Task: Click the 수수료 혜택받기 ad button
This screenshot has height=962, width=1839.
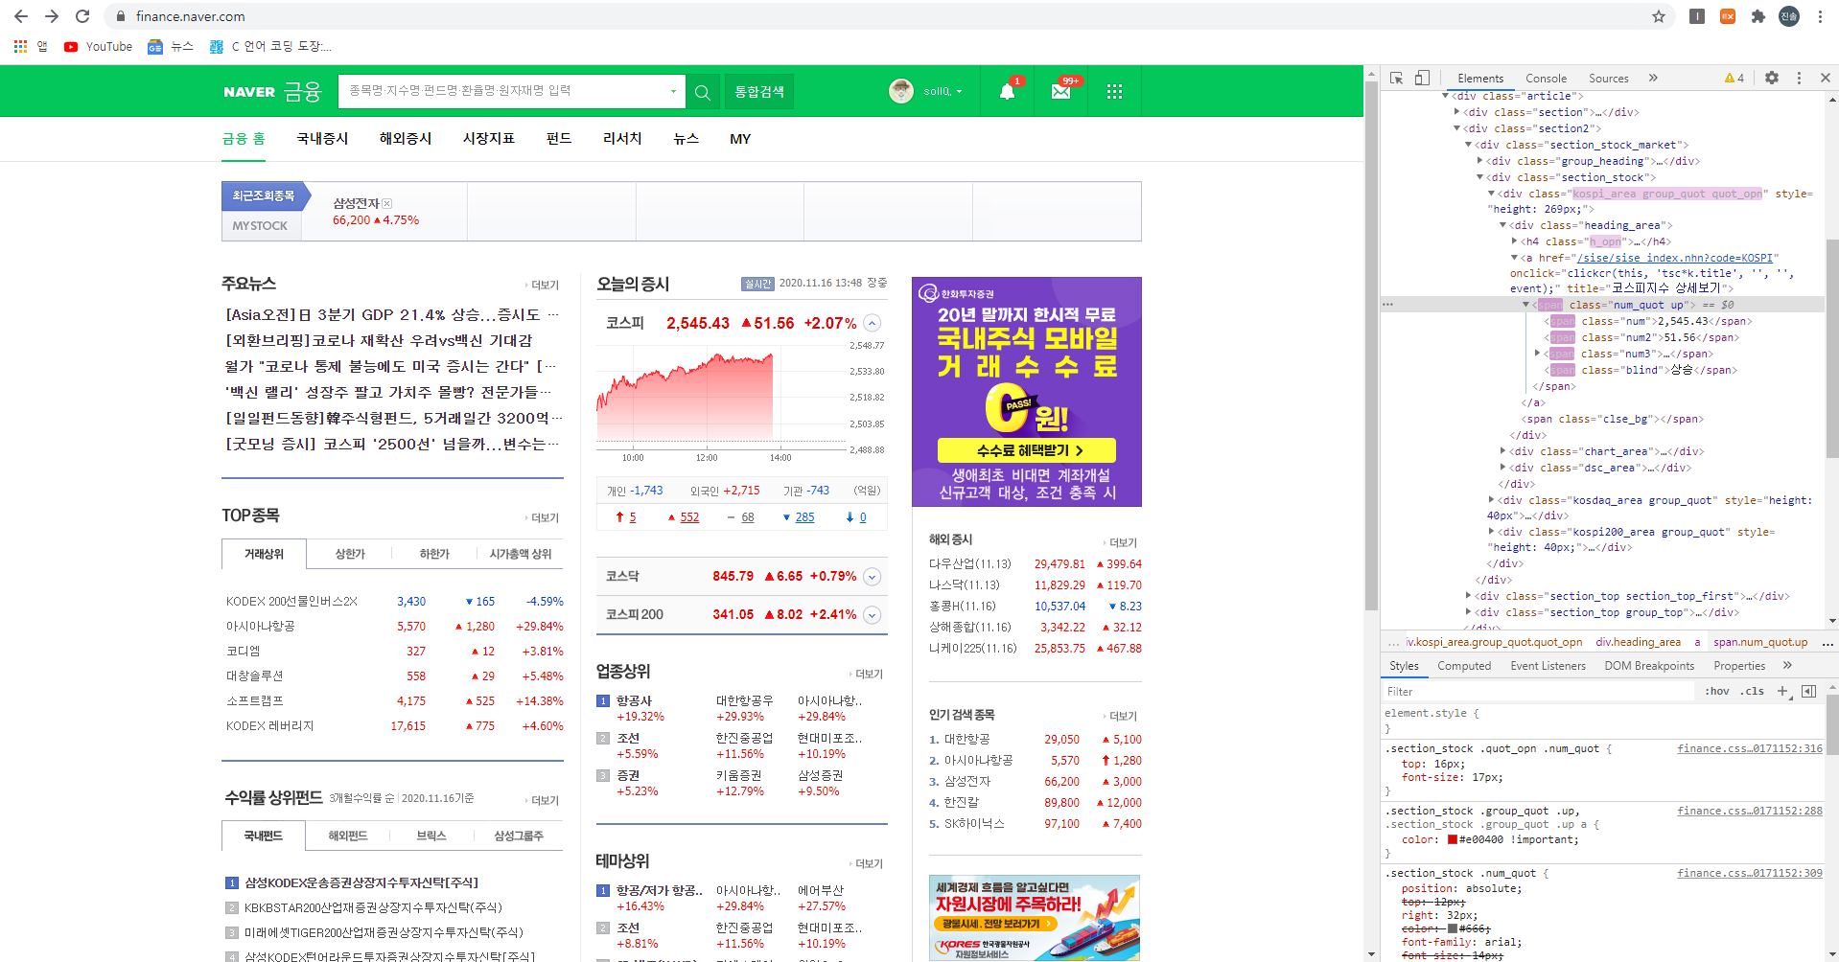Action: pos(1027,450)
